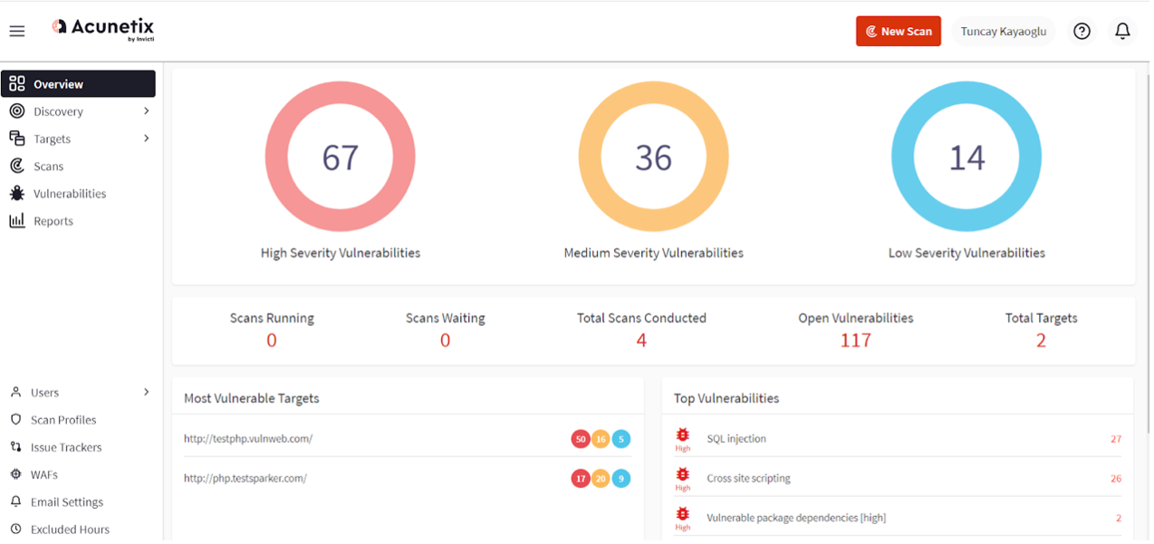Click the Scans radar icon in sidebar
Viewport: 1154px width, 544px height.
17,167
